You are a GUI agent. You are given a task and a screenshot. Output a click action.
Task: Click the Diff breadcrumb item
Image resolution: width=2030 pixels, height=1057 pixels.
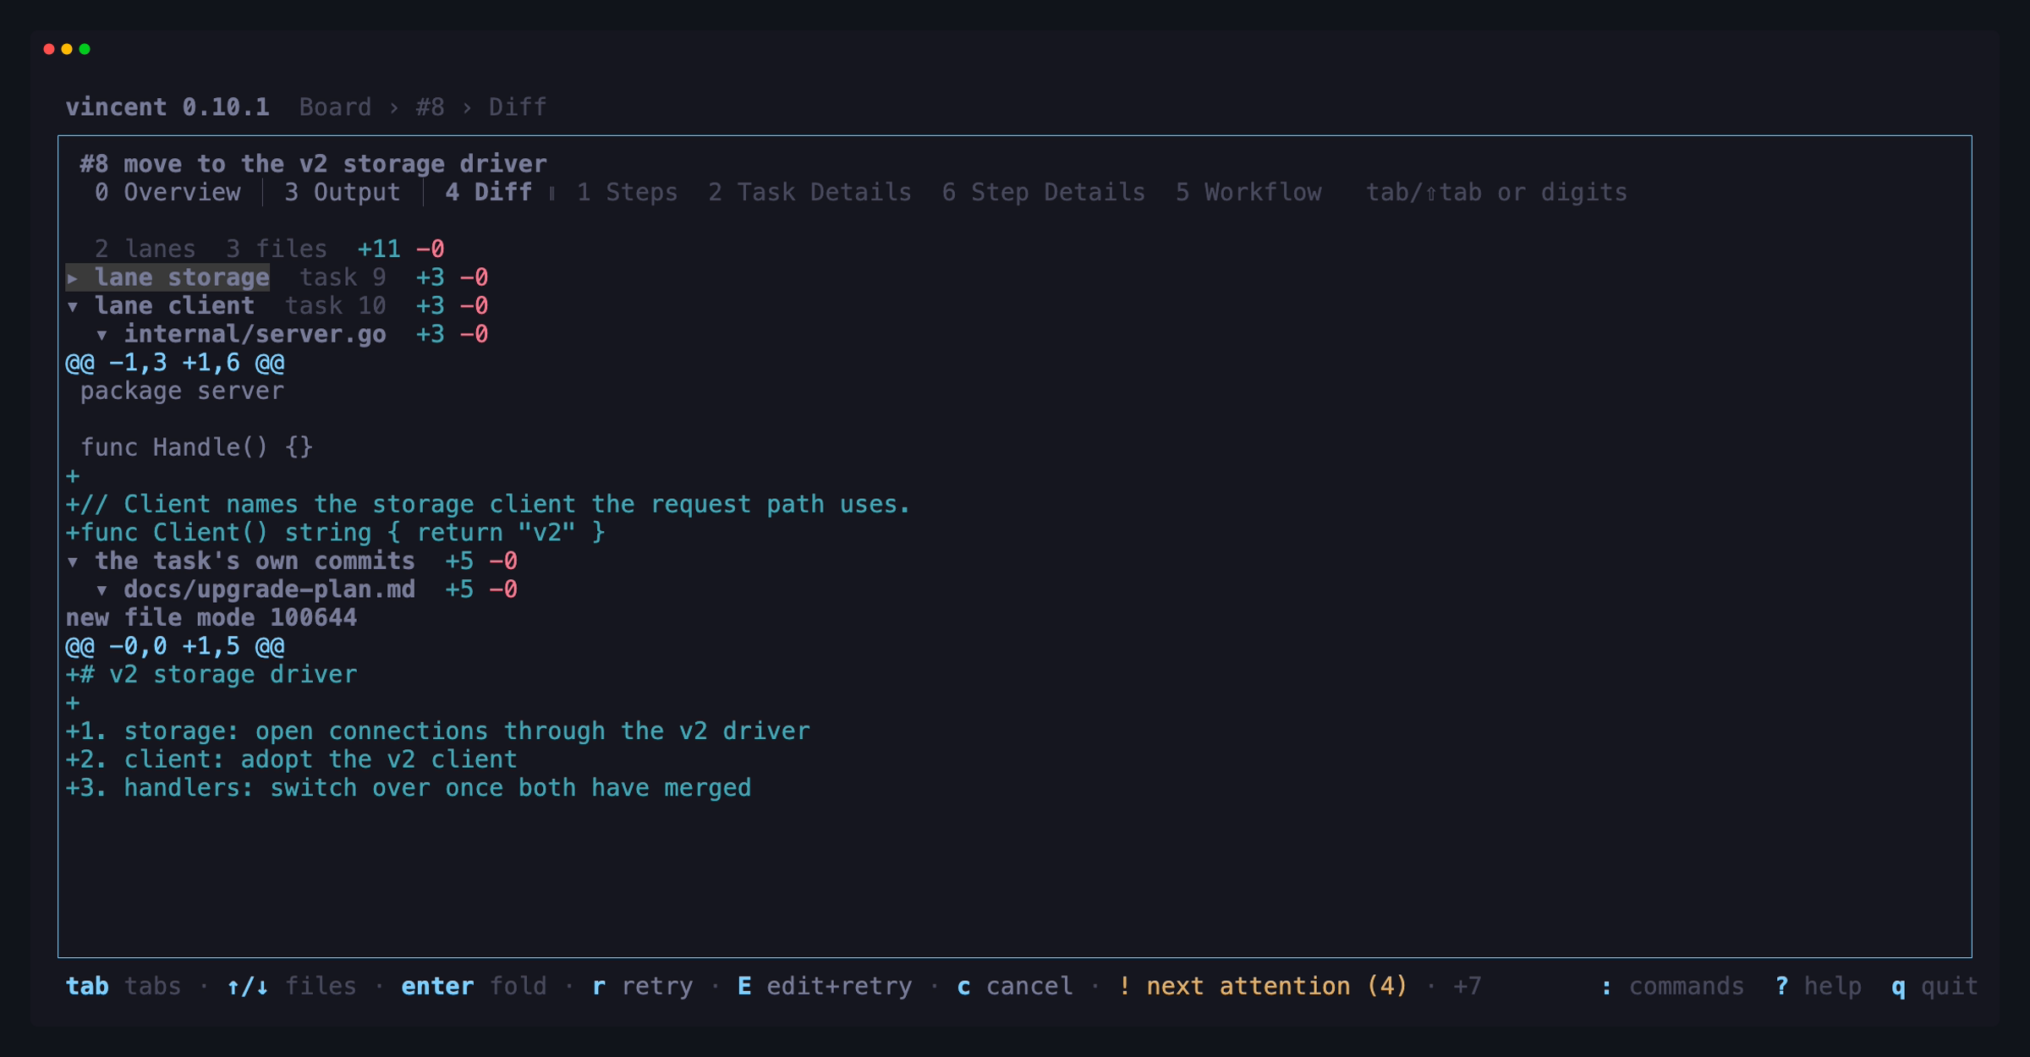pyautogui.click(x=518, y=107)
